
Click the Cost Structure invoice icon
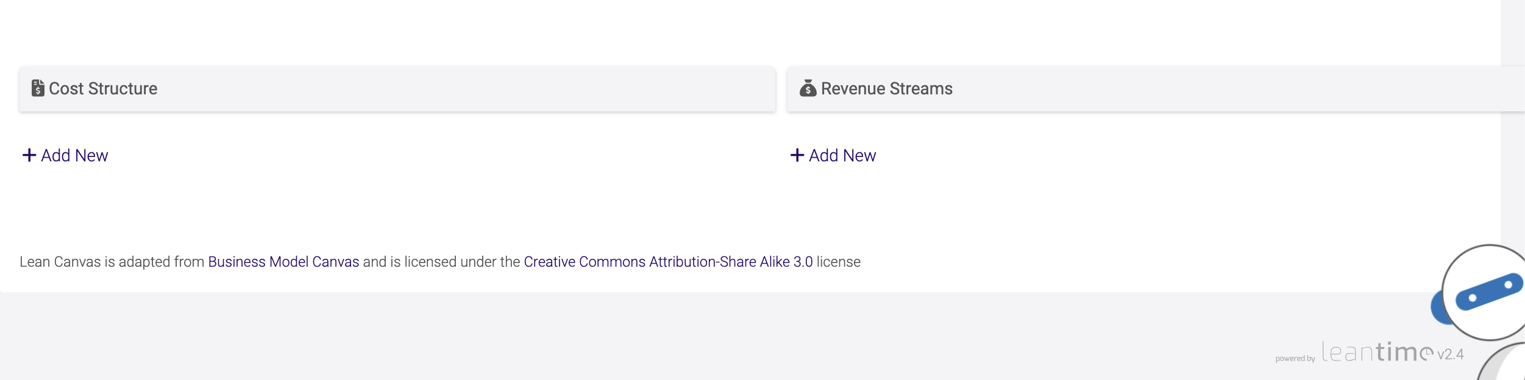pos(38,88)
